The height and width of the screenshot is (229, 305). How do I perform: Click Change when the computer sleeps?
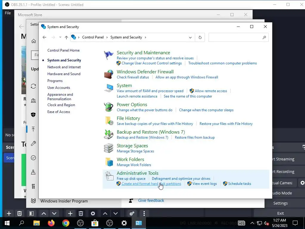click(x=206, y=110)
